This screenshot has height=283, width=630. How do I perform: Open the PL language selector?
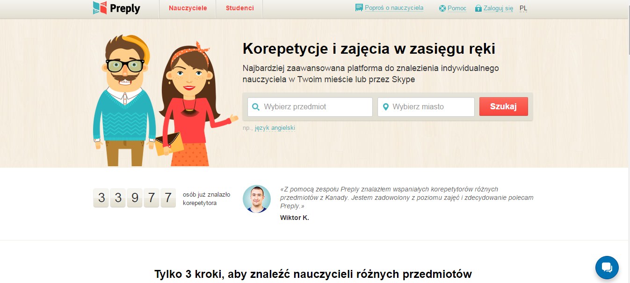coord(523,8)
